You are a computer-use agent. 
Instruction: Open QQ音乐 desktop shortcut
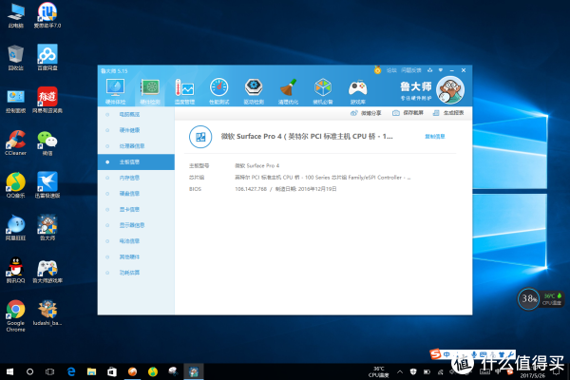coord(15,185)
